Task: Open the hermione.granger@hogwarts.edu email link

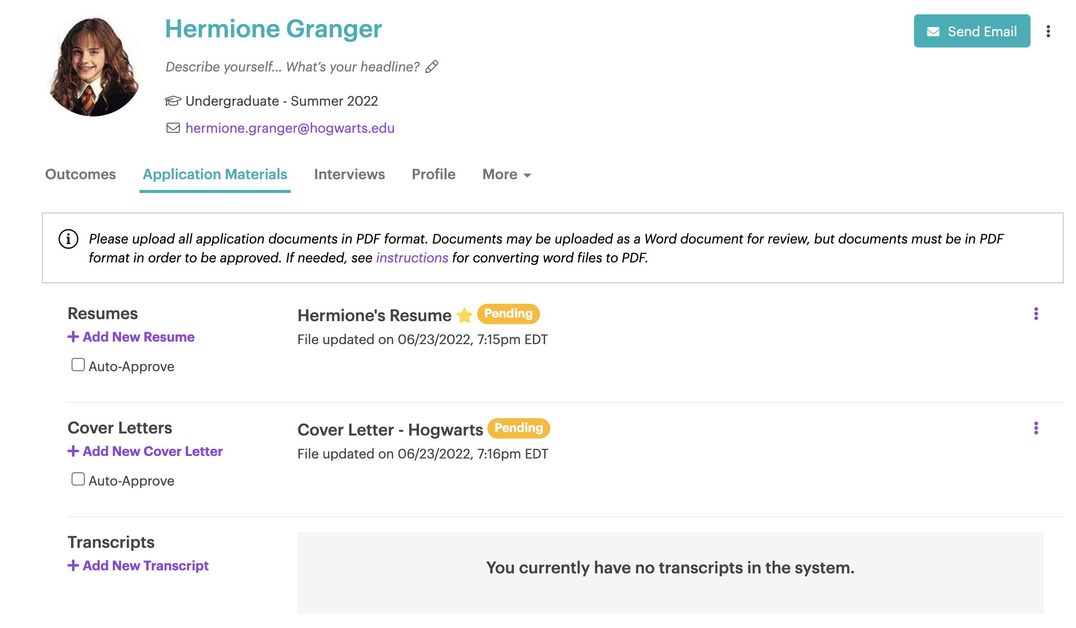Action: point(290,128)
